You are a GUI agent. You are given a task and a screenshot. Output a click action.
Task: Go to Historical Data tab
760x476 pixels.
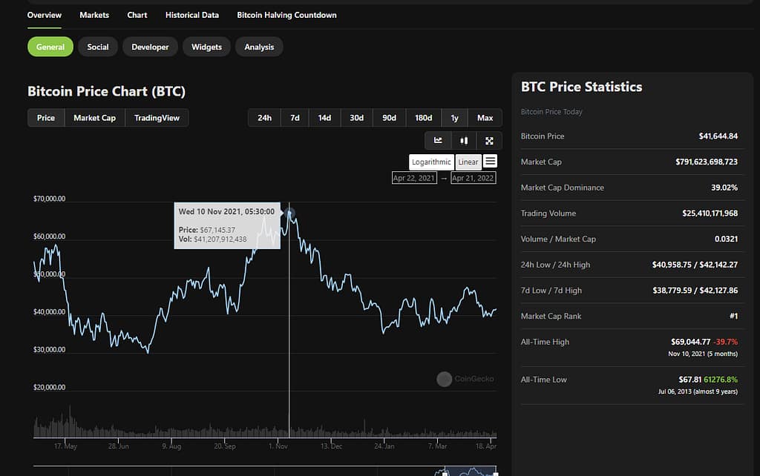[191, 15]
